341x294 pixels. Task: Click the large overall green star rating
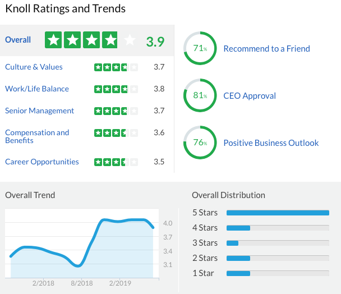pos(90,40)
